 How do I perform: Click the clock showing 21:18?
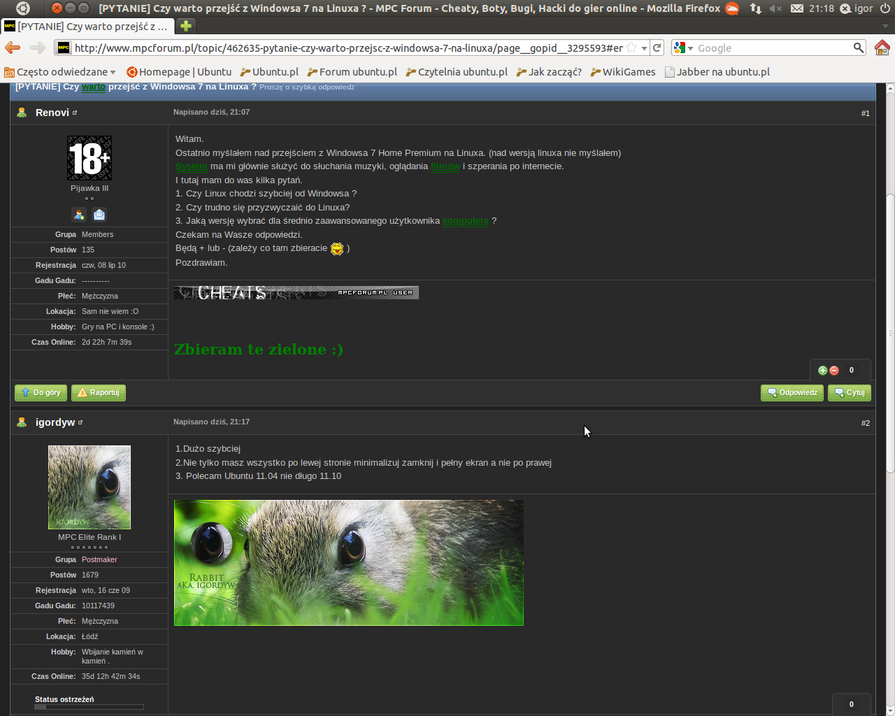pyautogui.click(x=822, y=8)
